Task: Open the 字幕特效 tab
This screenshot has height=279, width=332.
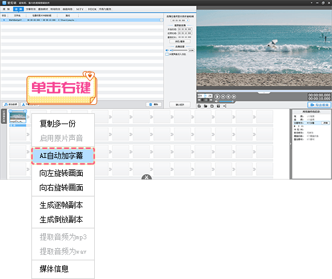Action: click(31, 9)
